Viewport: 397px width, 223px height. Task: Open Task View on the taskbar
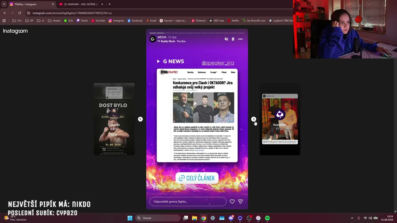185,218
